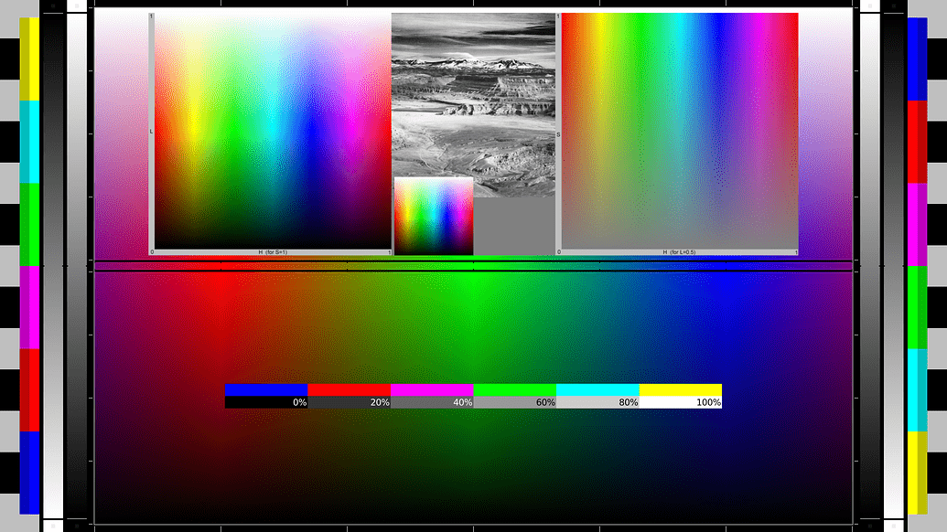Click the small rainbow gradient thumbnail below the photo

433,215
